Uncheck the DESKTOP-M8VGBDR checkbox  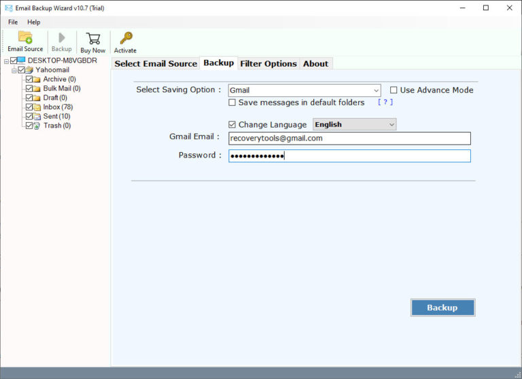coord(14,60)
